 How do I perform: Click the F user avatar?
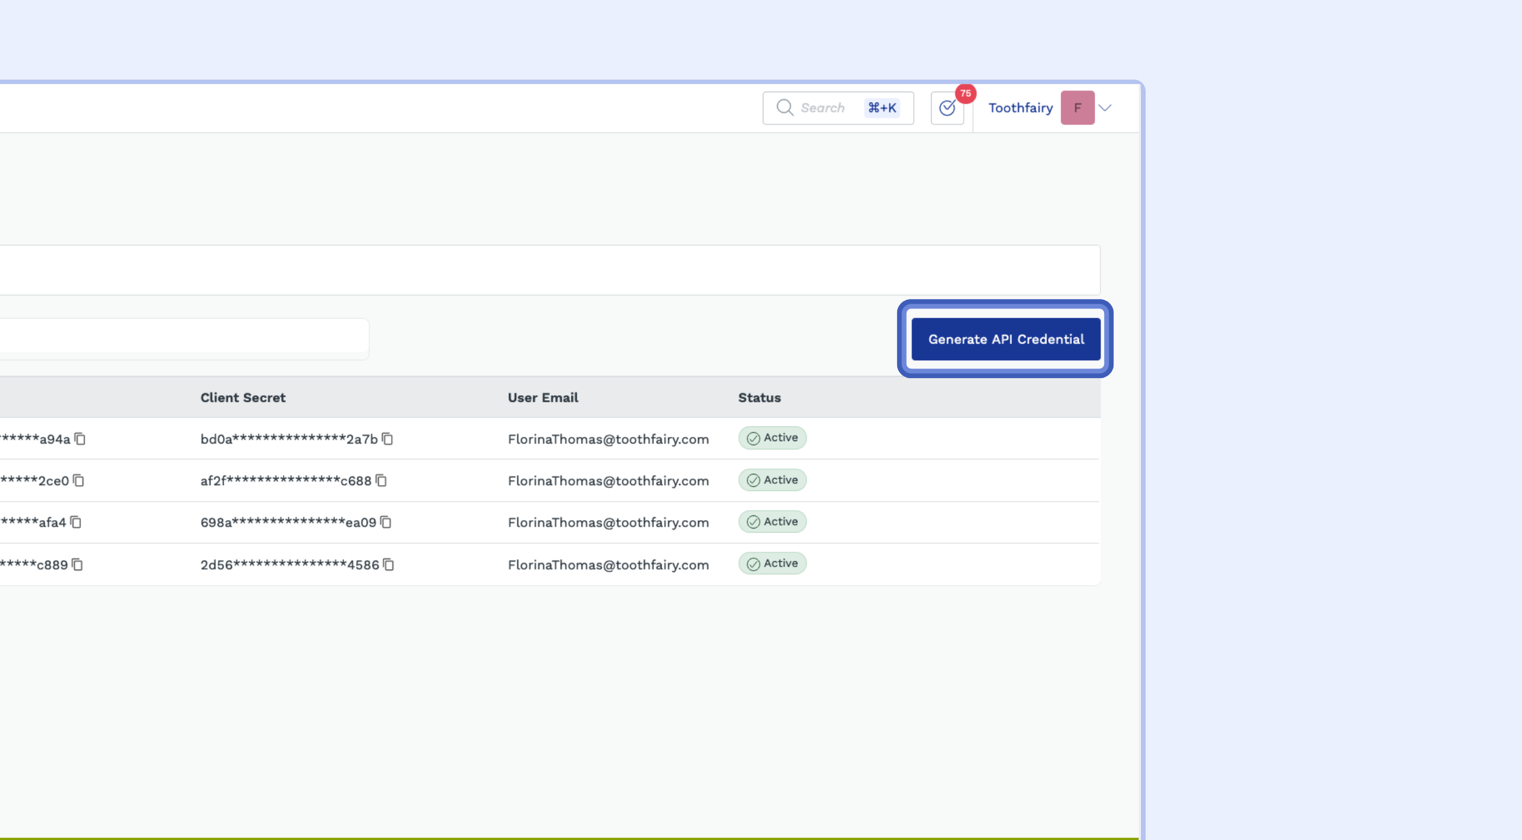pyautogui.click(x=1077, y=108)
